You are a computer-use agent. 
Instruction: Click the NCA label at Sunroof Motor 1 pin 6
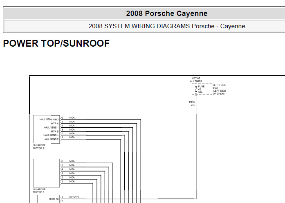click(x=72, y=161)
